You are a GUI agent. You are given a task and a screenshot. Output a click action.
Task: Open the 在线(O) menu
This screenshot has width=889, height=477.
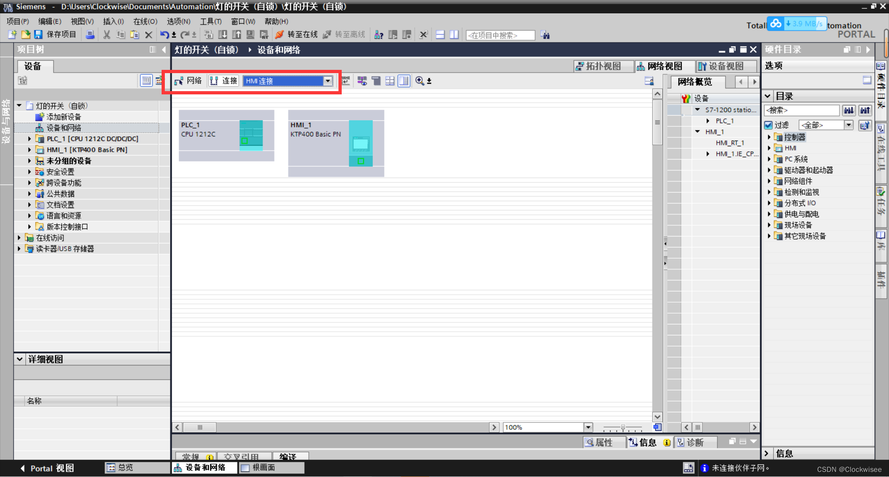[145, 21]
